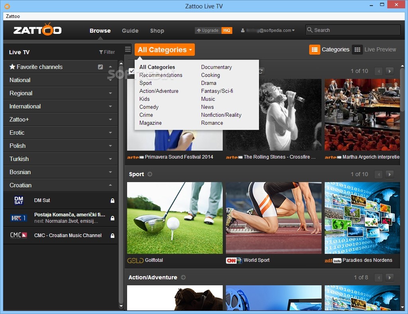Go to next page in top recommendations row
408x314 pixels.
coord(390,71)
